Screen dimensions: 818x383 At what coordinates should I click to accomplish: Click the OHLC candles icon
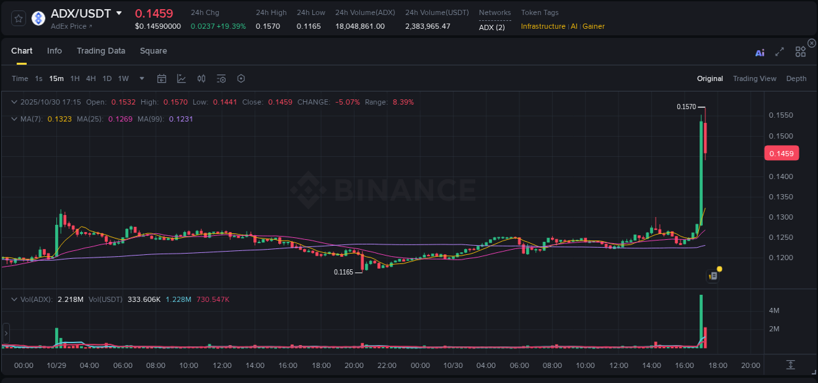click(x=202, y=78)
